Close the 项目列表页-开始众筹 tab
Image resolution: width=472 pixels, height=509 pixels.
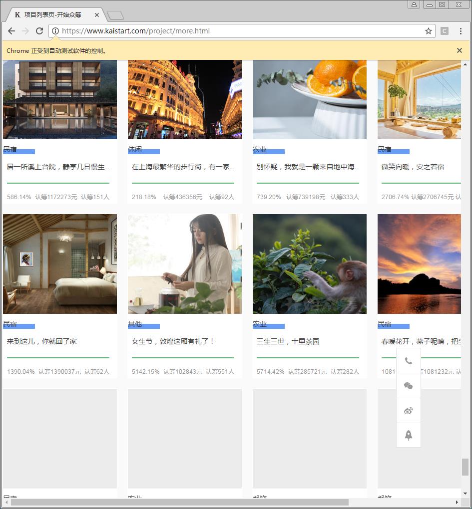[97, 15]
